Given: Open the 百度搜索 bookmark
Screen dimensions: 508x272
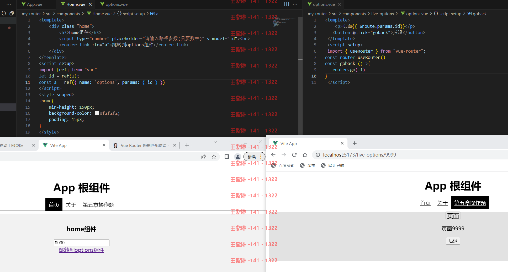Looking at the screenshot, I should pyautogui.click(x=283, y=165).
